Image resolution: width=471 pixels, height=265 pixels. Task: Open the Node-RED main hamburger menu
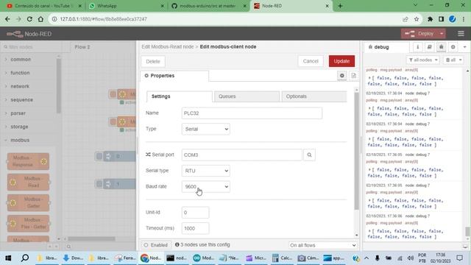[x=461, y=34]
